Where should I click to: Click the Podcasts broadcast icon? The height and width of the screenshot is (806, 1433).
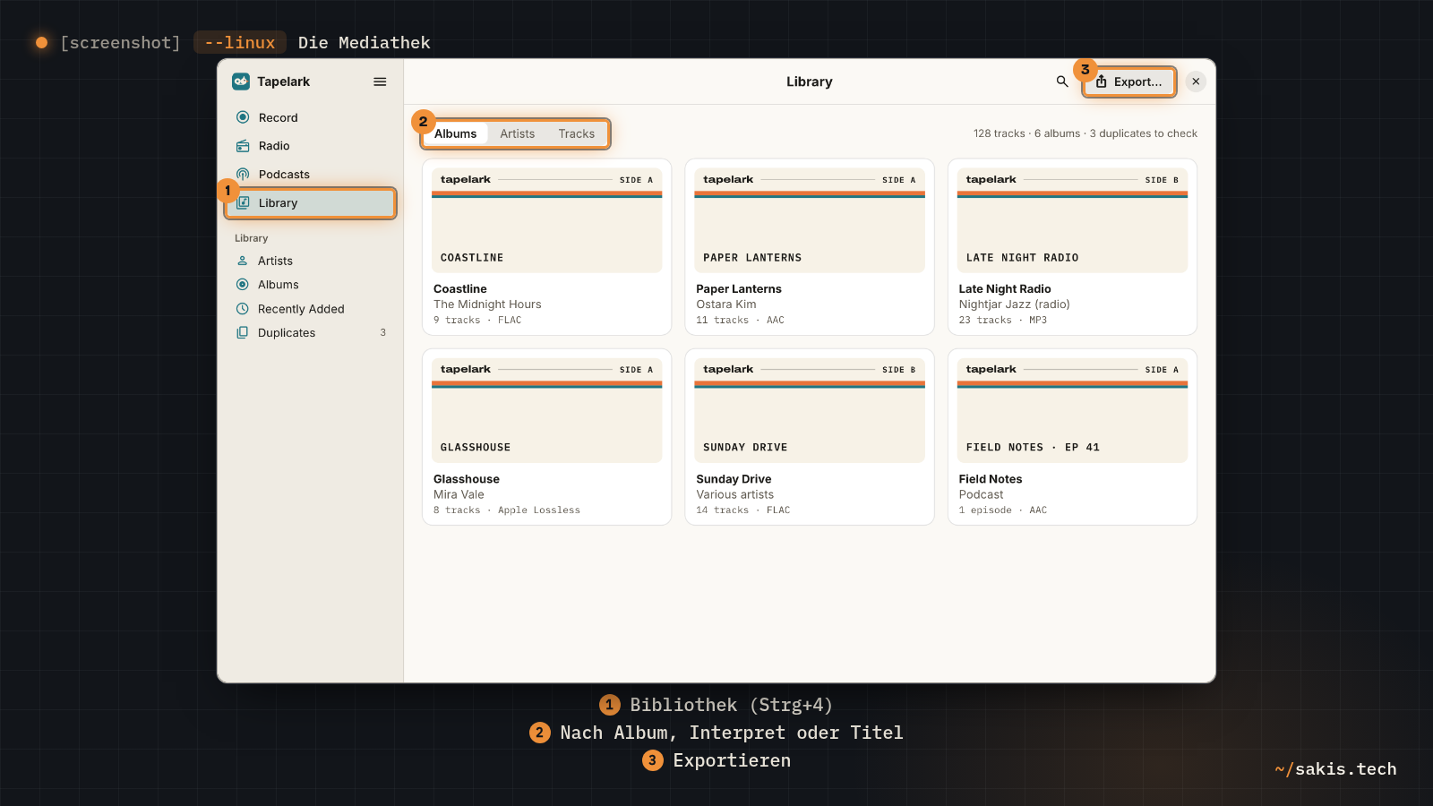243,175
